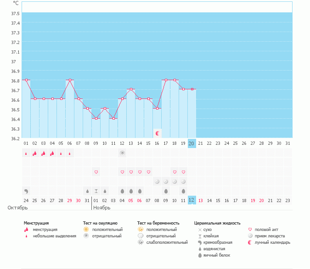Viewport: 310px width, 269px height.
Task: Click the 'лунный календарь' legend moon icon
Action: pyautogui.click(x=250, y=242)
